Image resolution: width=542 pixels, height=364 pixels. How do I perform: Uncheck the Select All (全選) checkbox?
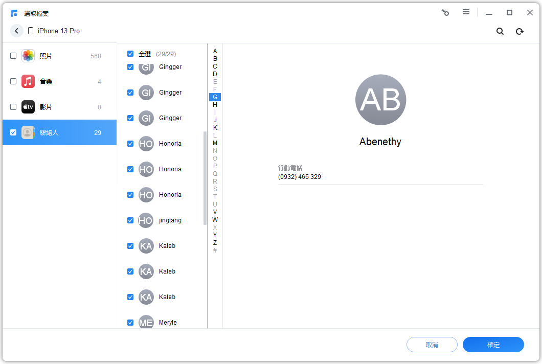coord(130,54)
